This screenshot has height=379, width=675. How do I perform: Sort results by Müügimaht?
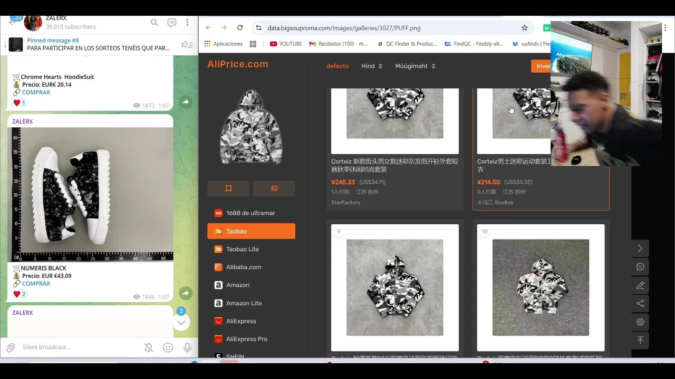[416, 66]
